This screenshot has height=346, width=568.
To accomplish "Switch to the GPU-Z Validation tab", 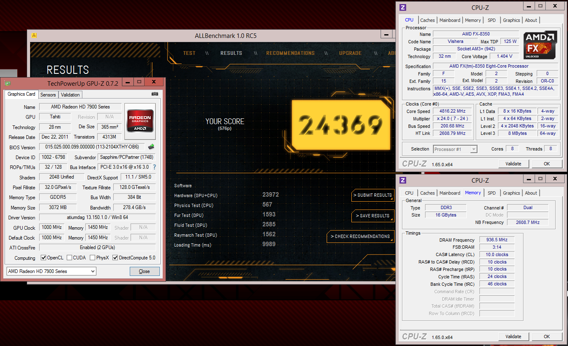I will pyautogui.click(x=70, y=95).
